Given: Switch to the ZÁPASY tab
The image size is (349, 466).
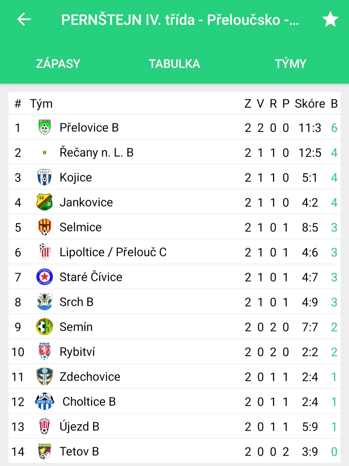Looking at the screenshot, I should 58,64.
